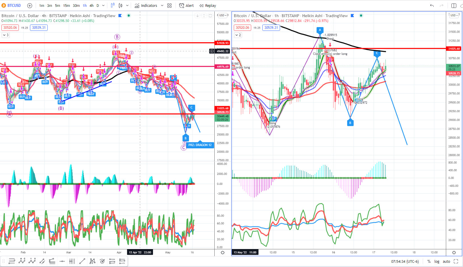Select the vertical lines time zone tool
Viewport: 463px width, 267px height.
click(x=72, y=261)
